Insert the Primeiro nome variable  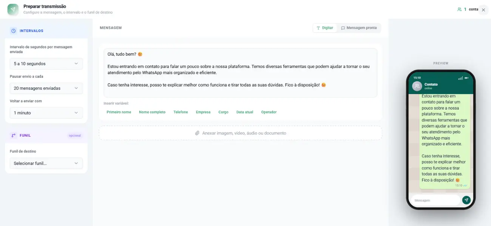click(x=119, y=112)
